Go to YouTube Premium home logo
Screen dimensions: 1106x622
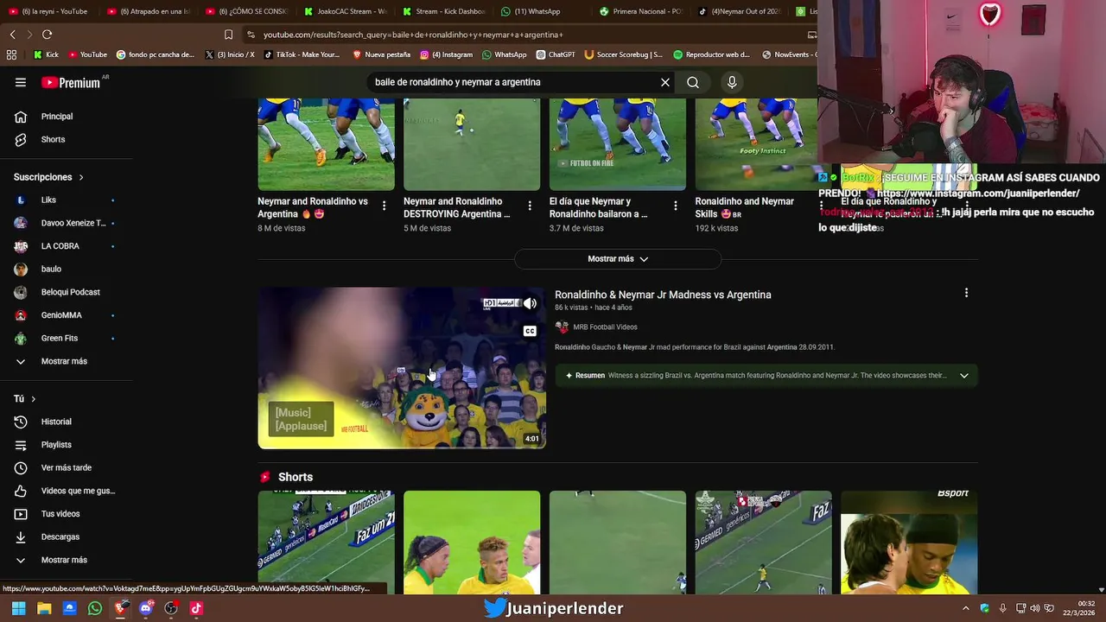tap(71, 82)
